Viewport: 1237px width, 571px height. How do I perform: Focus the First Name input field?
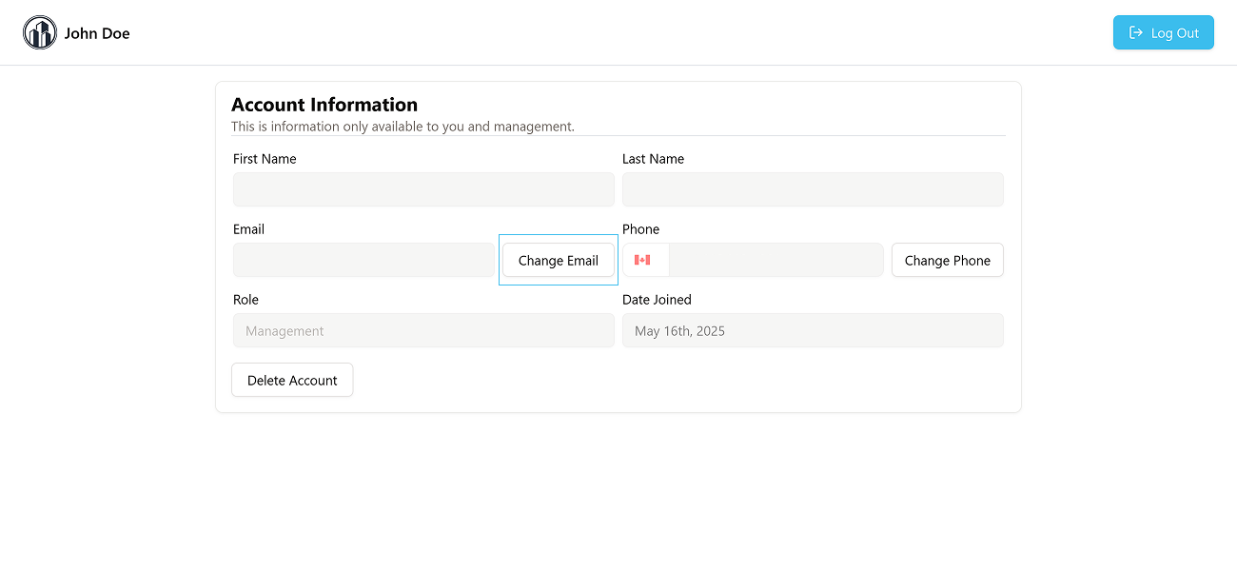tap(423, 189)
